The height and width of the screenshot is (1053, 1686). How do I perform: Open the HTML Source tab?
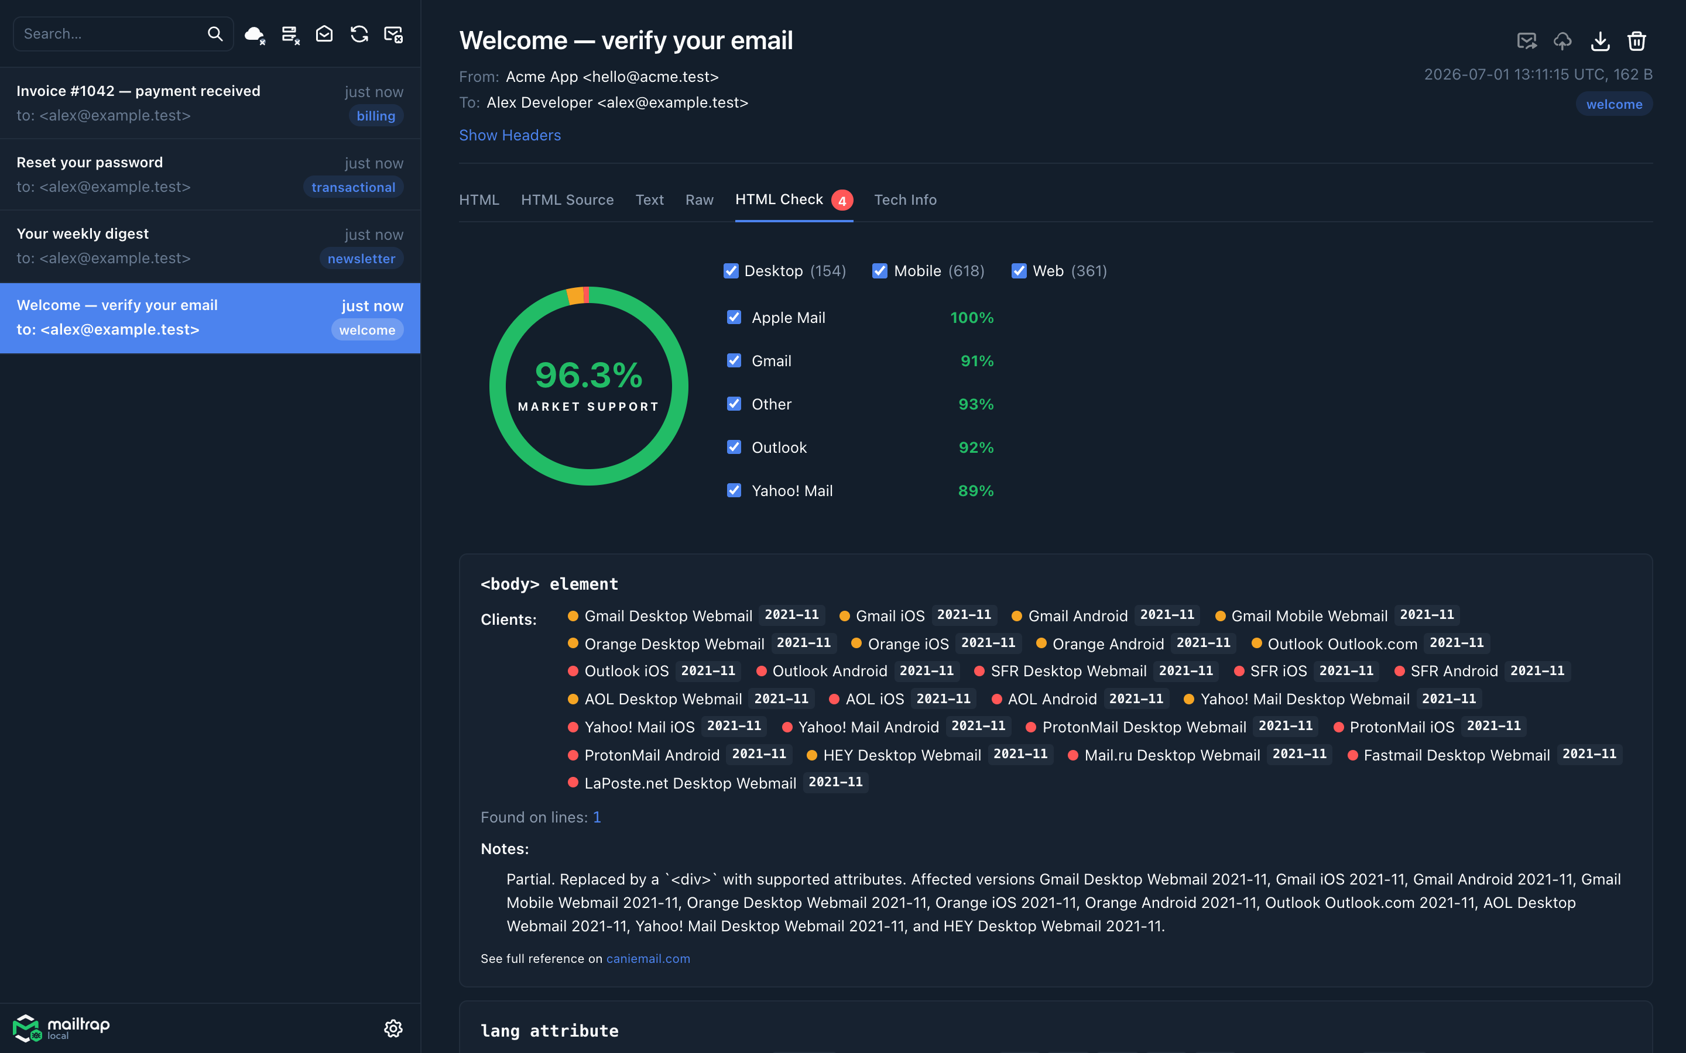pyautogui.click(x=567, y=200)
